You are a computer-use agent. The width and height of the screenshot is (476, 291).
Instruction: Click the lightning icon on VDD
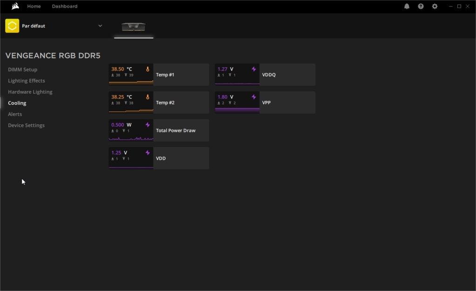click(x=147, y=153)
